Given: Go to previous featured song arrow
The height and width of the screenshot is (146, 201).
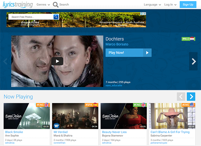Looking at the screenshot, I should [5, 61].
